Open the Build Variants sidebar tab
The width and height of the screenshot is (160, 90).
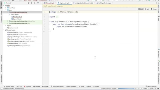coord(1,79)
